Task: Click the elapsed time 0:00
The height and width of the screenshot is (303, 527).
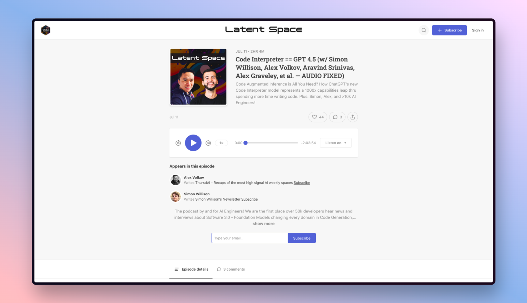Action: point(238,143)
